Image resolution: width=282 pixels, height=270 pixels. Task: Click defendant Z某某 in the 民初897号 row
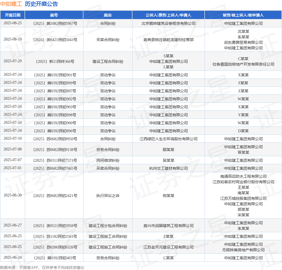coord(243,91)
